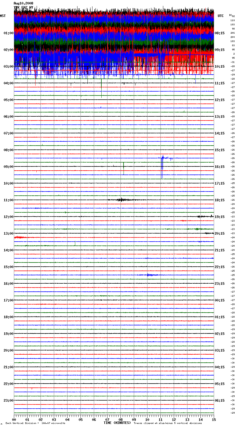Click the 17:15 UTC time label
Viewport: 236px width, 427px height.
click(220, 183)
